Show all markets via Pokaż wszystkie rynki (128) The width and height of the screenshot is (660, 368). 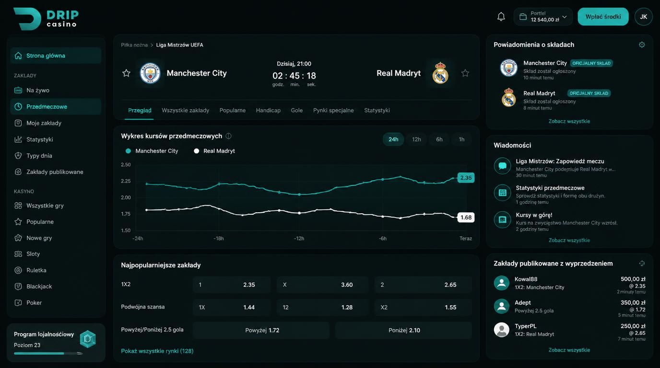point(157,351)
